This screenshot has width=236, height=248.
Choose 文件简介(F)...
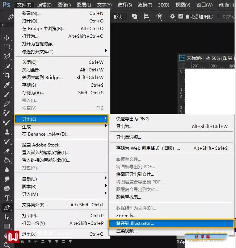pos(62,204)
